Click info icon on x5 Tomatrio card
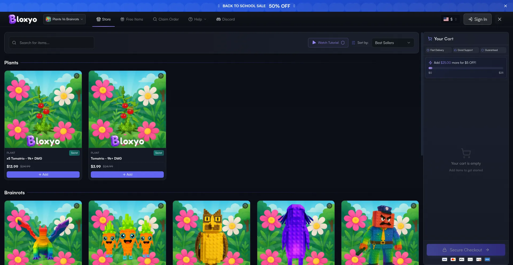513x265 pixels. pyautogui.click(x=77, y=76)
